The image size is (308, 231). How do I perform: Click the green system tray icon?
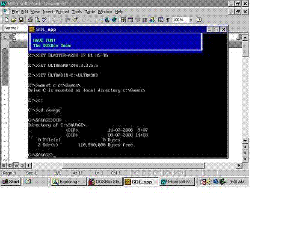[222, 182]
